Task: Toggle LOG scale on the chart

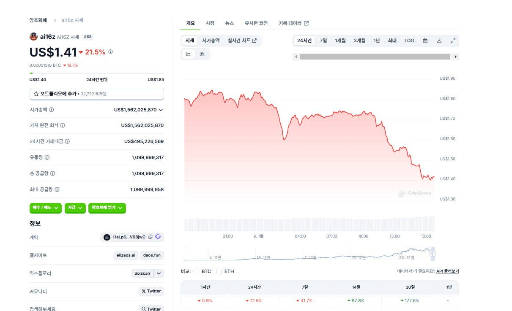Action: pyautogui.click(x=409, y=41)
